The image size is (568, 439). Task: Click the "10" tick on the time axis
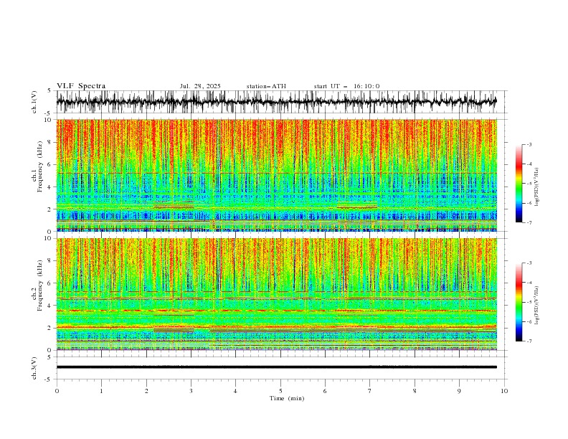point(504,391)
